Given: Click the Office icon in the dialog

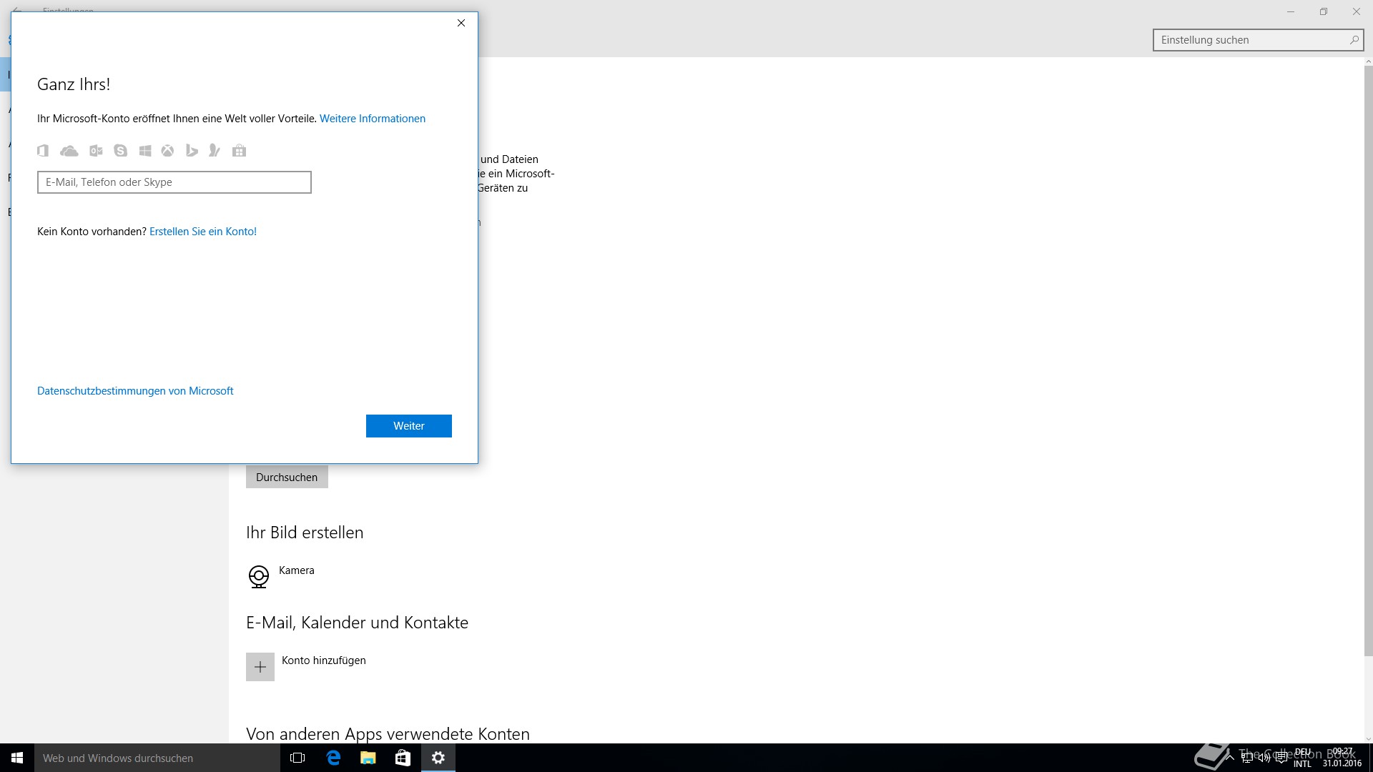Looking at the screenshot, I should tap(43, 151).
